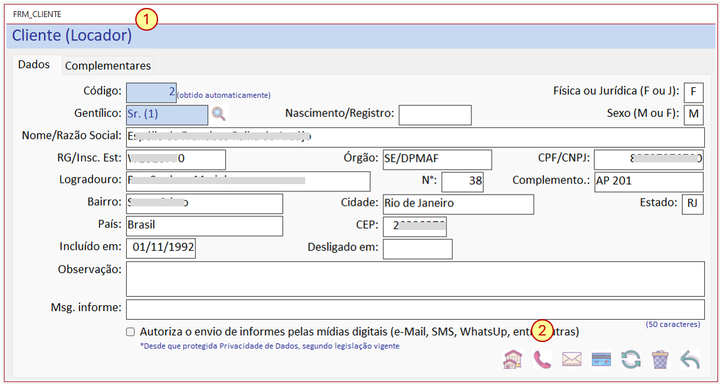Click the Sexo (M ou F) box
Viewport: 720px width, 384px height.
pyautogui.click(x=693, y=115)
